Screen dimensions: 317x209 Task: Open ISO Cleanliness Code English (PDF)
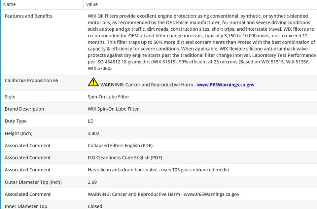tap(125, 158)
